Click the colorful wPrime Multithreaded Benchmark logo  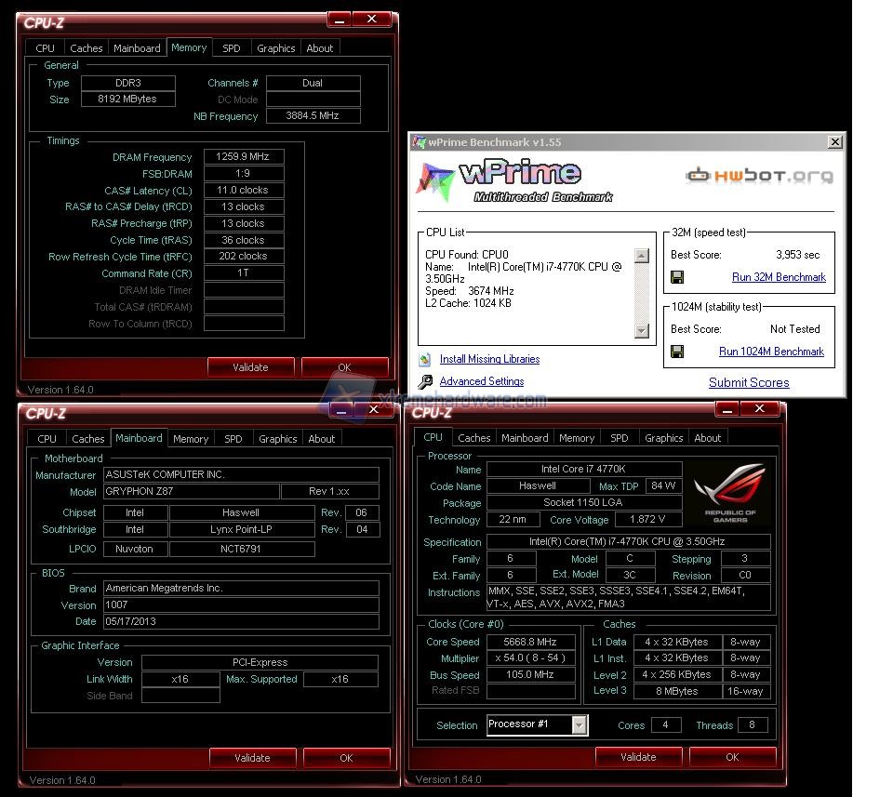click(x=513, y=180)
